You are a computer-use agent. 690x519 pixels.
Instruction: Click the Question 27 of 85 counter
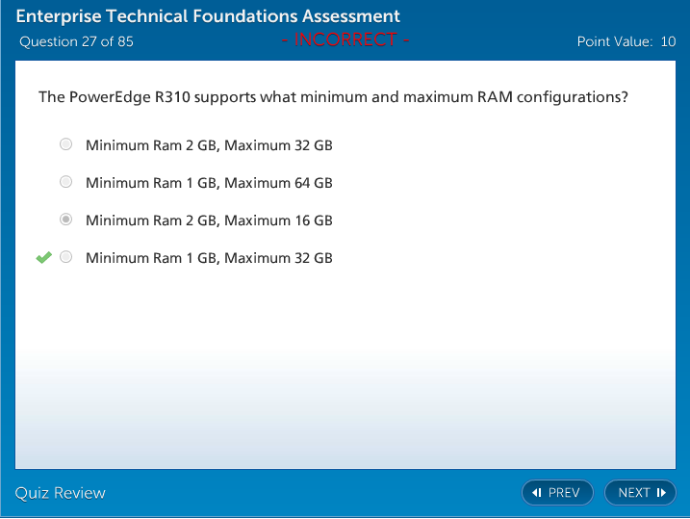(x=76, y=41)
